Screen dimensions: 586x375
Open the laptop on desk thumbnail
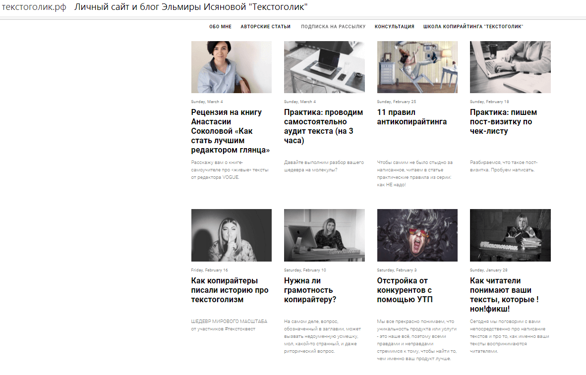coord(324,67)
